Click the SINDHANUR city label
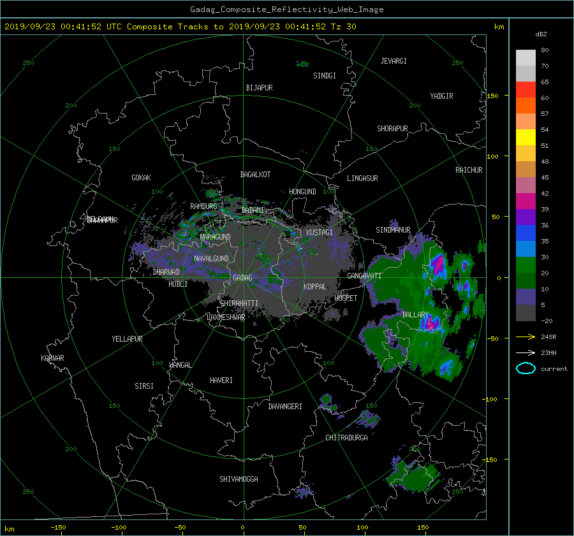574x536 pixels. tap(393, 230)
